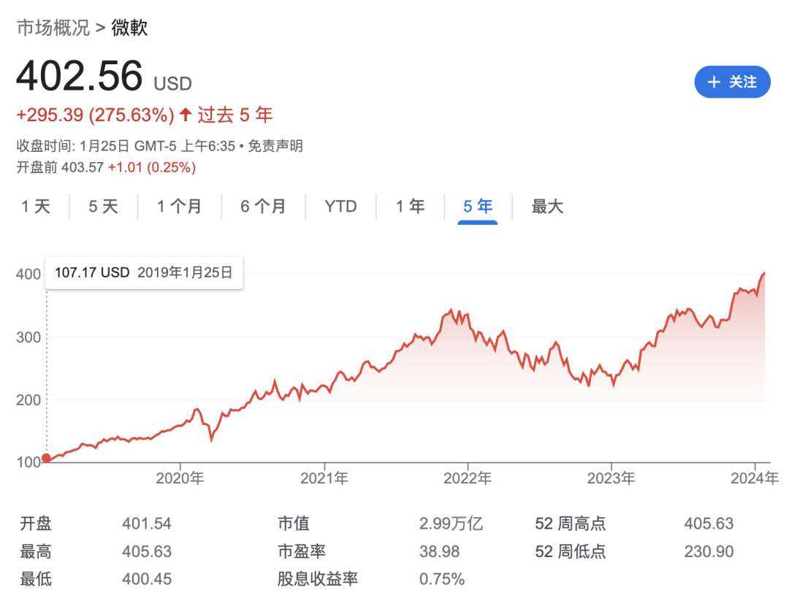Screen dimensions: 789x598
Task: Switch to the 6 个月 range tab
Action: pyautogui.click(x=263, y=206)
